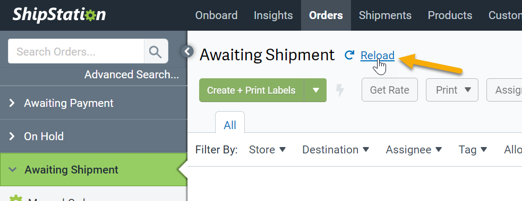Viewport: 522px width, 201px height.
Task: Click the lightning bolt quick-ship icon
Action: [339, 90]
